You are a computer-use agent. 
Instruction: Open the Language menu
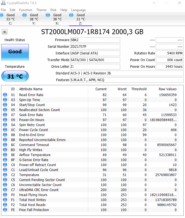78,10
